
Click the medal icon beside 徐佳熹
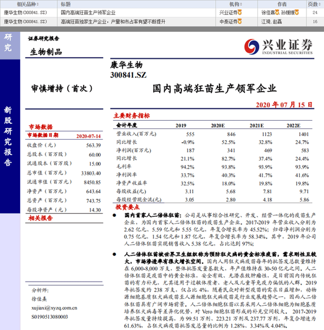click(x=277, y=12)
